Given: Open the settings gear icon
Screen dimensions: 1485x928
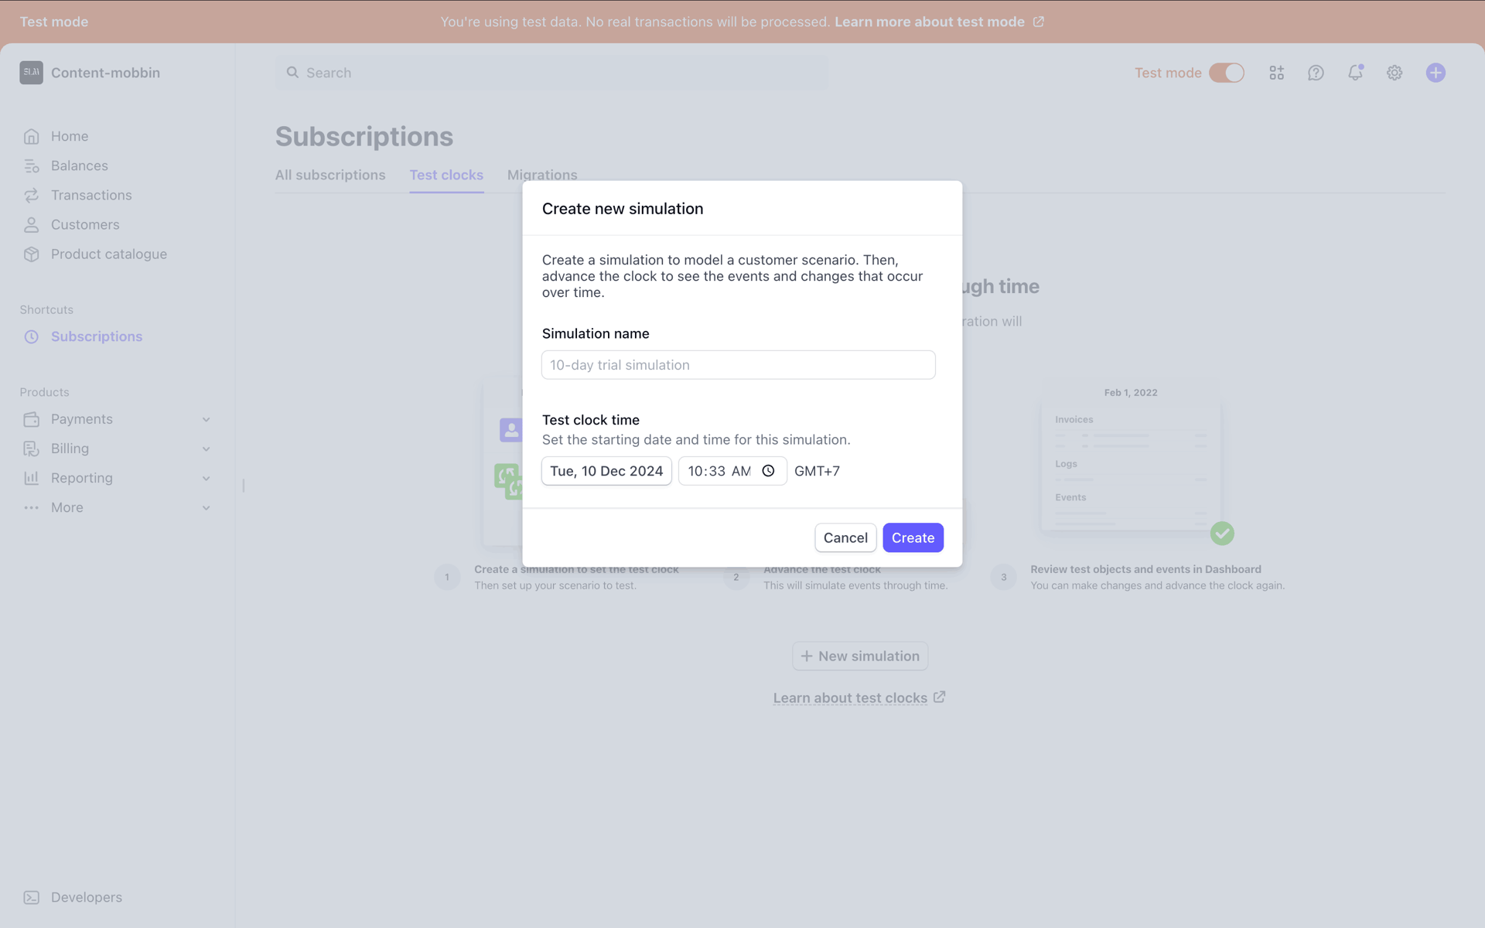Looking at the screenshot, I should click(x=1395, y=73).
